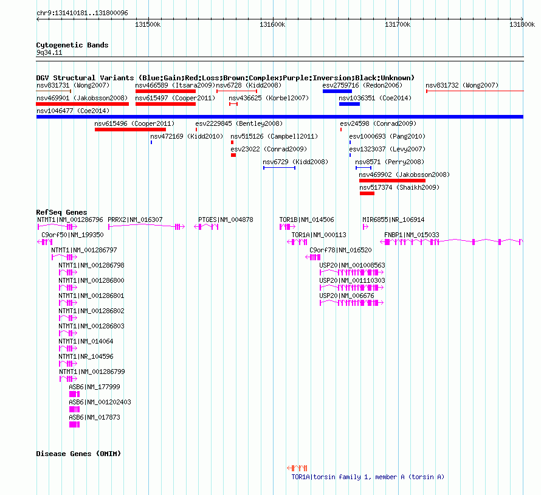Open the esv23022 (Conrad2009) variant label
Screen dimensions: 541x495
(269, 149)
